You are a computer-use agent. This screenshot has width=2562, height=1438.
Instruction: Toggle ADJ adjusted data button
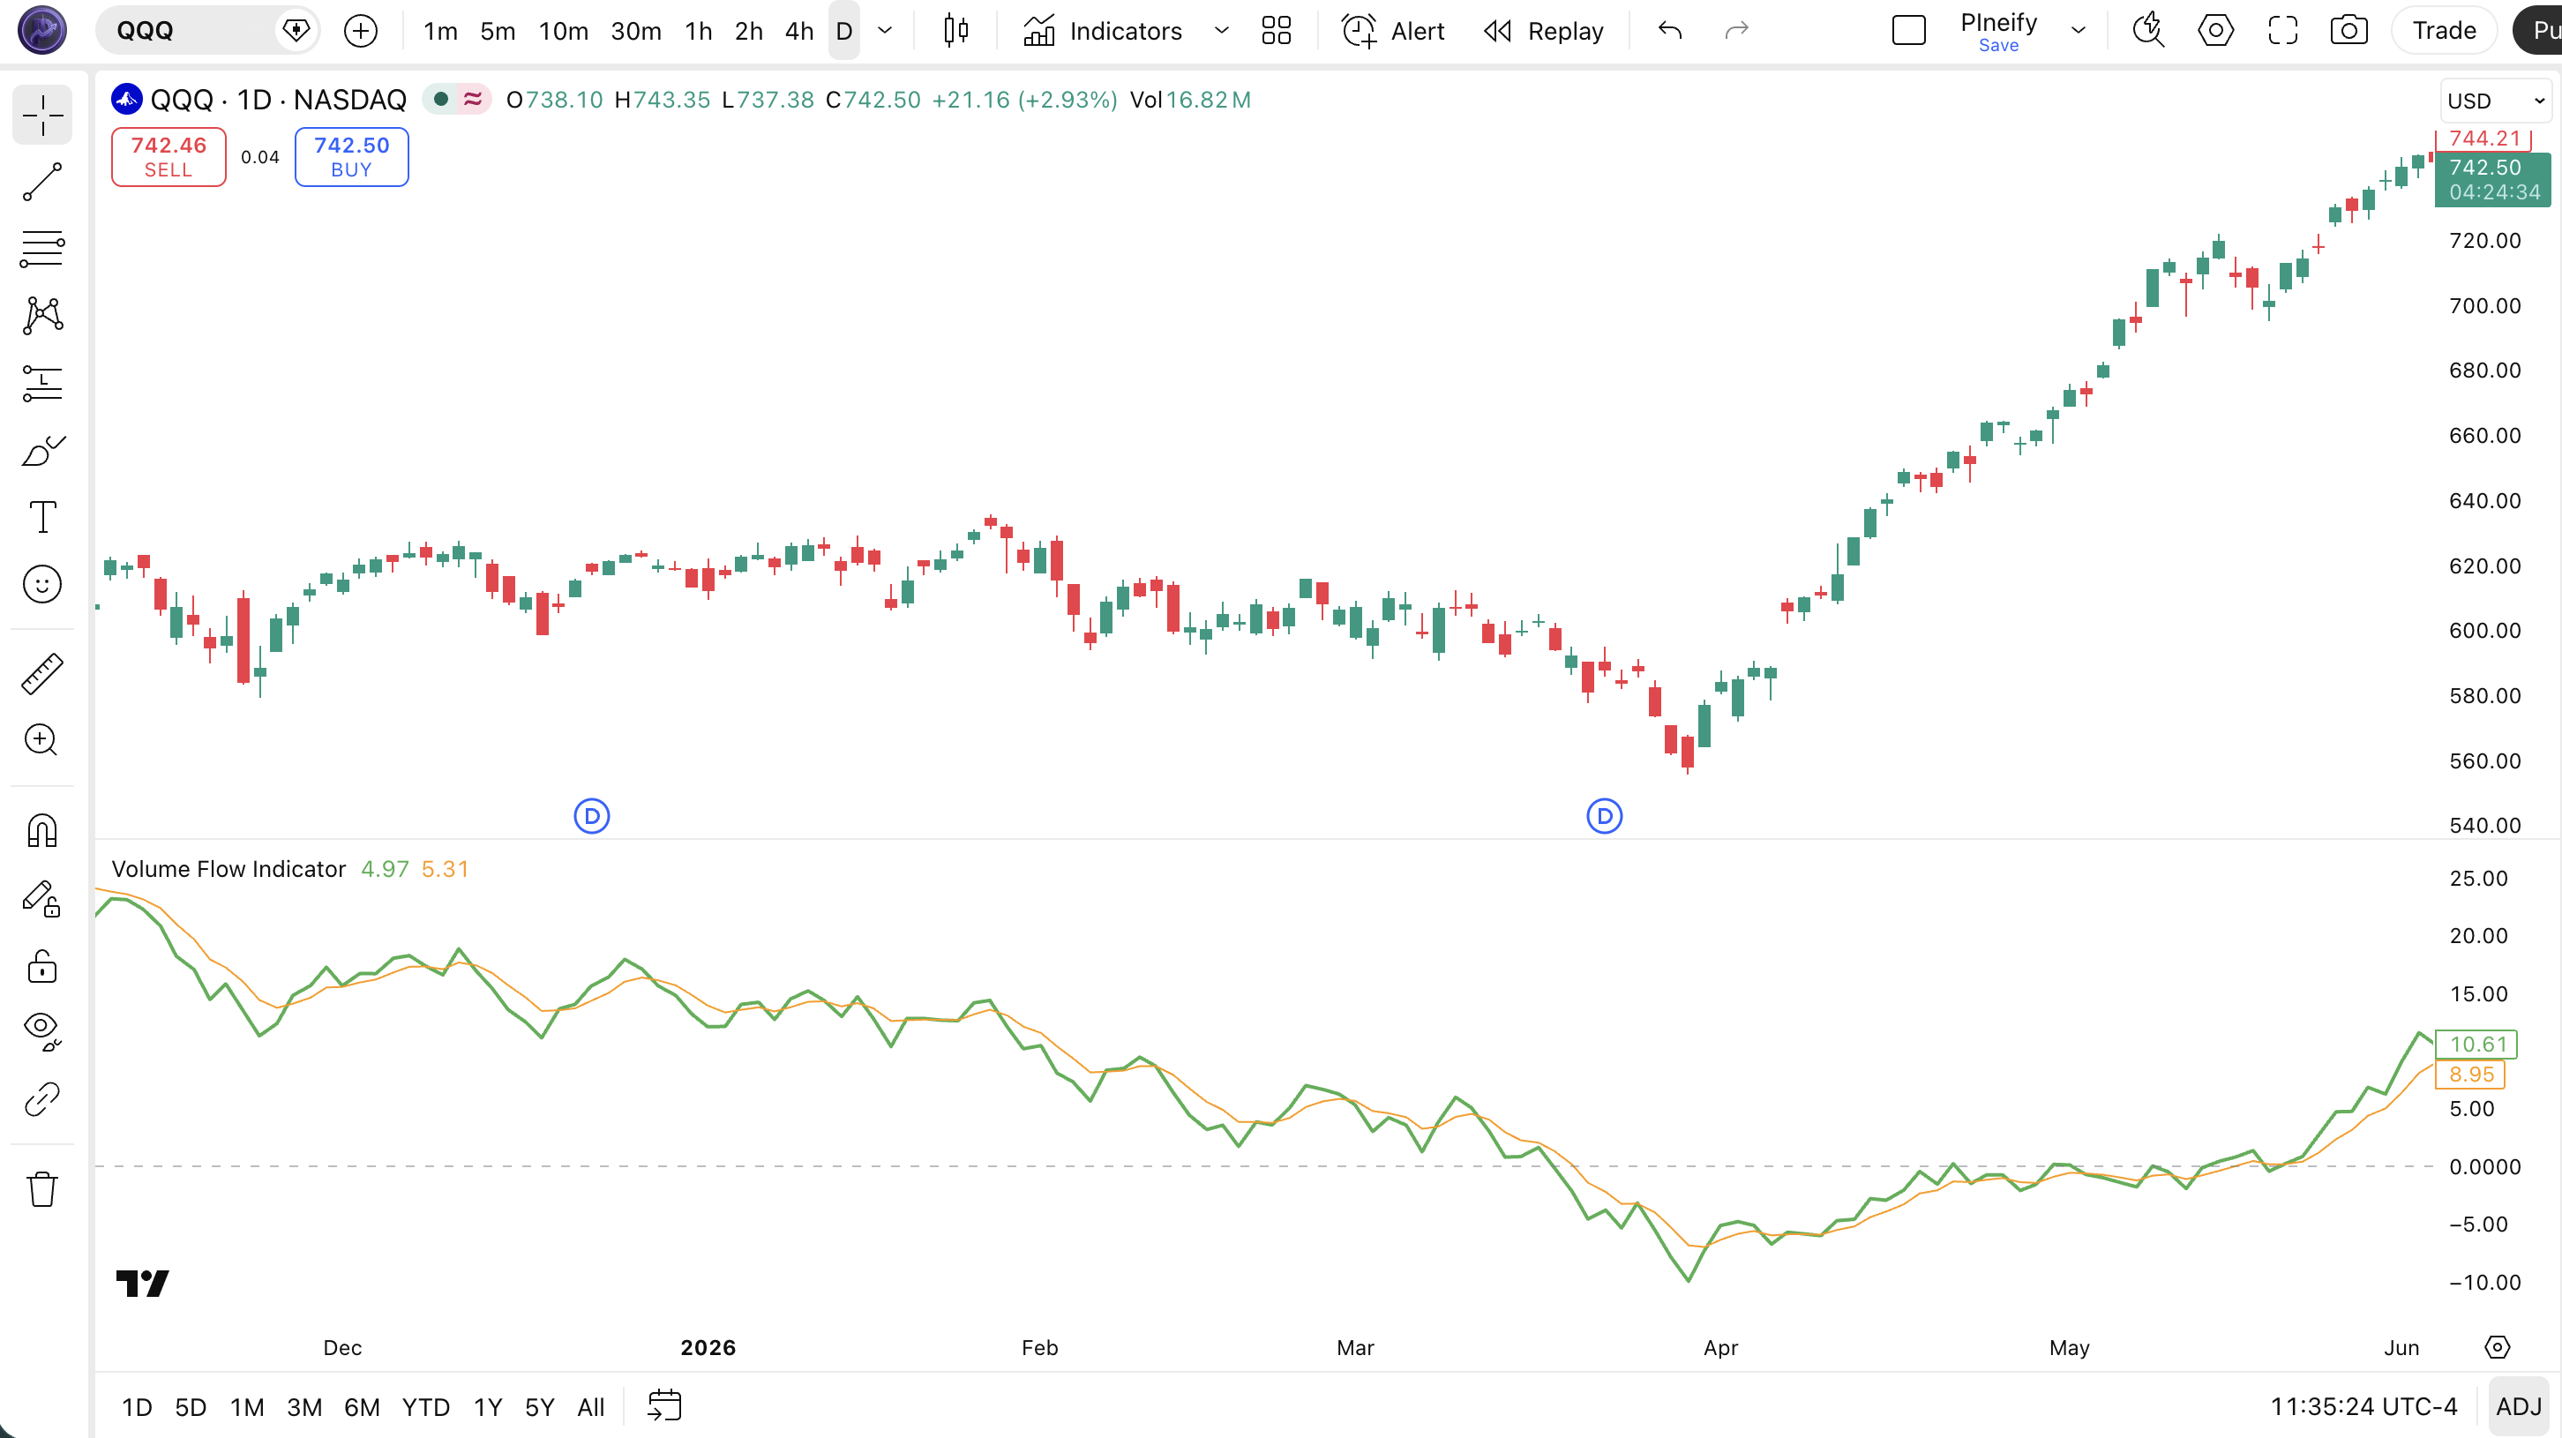[x=2518, y=1407]
